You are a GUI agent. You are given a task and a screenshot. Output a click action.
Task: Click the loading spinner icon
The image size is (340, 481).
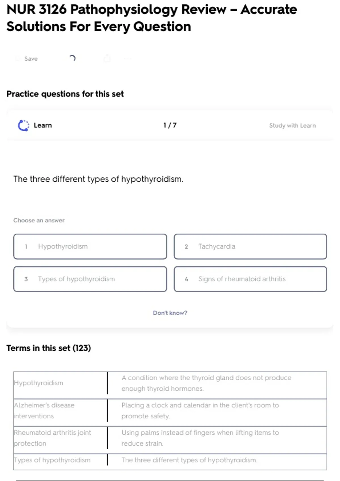tap(73, 58)
